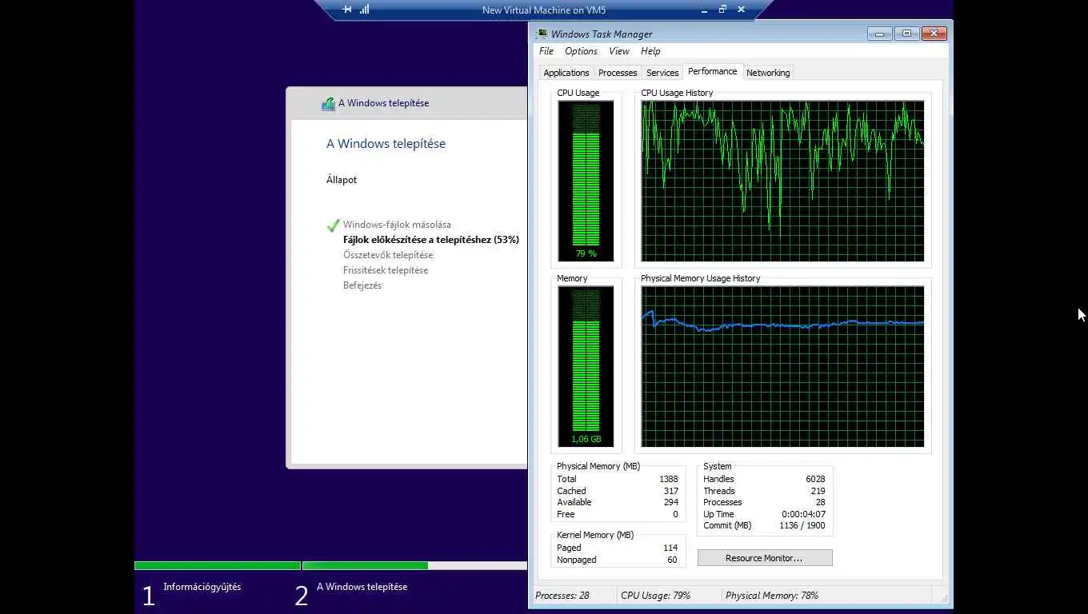Click the Memory meter showing 1,06 GB
1088x614 pixels.
pos(586,366)
